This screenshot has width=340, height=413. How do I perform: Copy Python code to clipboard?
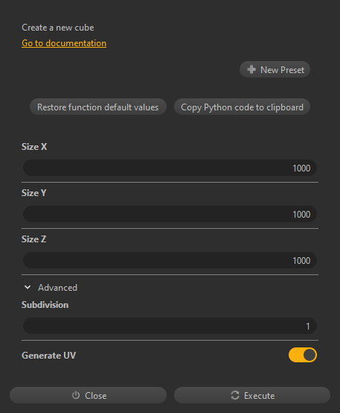pos(243,107)
